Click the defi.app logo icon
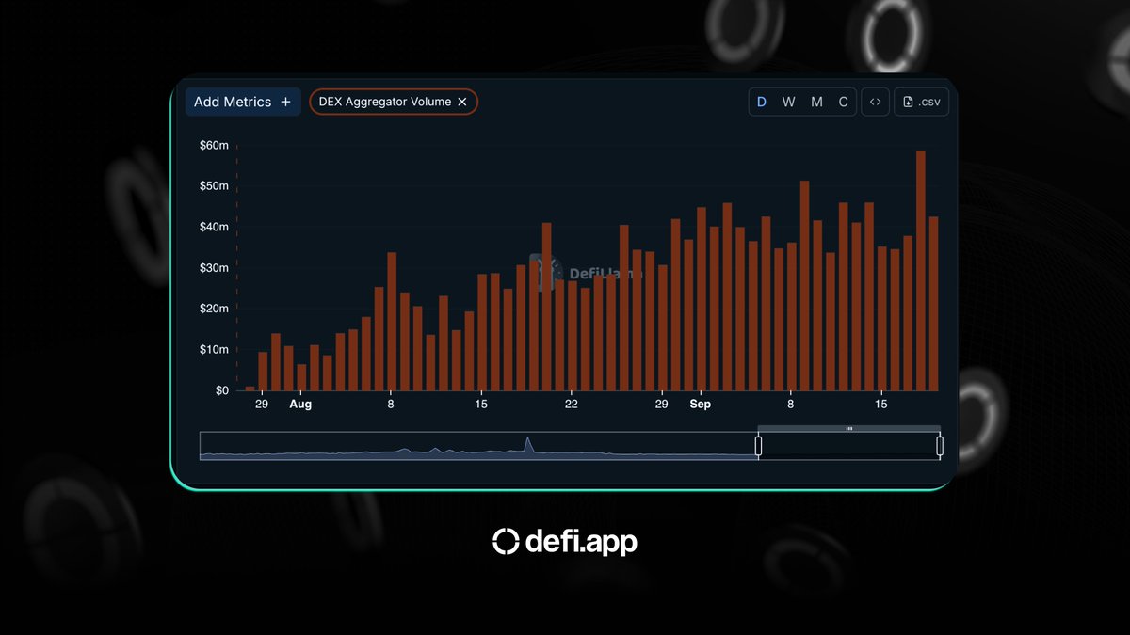This screenshot has height=635, width=1130. (505, 541)
